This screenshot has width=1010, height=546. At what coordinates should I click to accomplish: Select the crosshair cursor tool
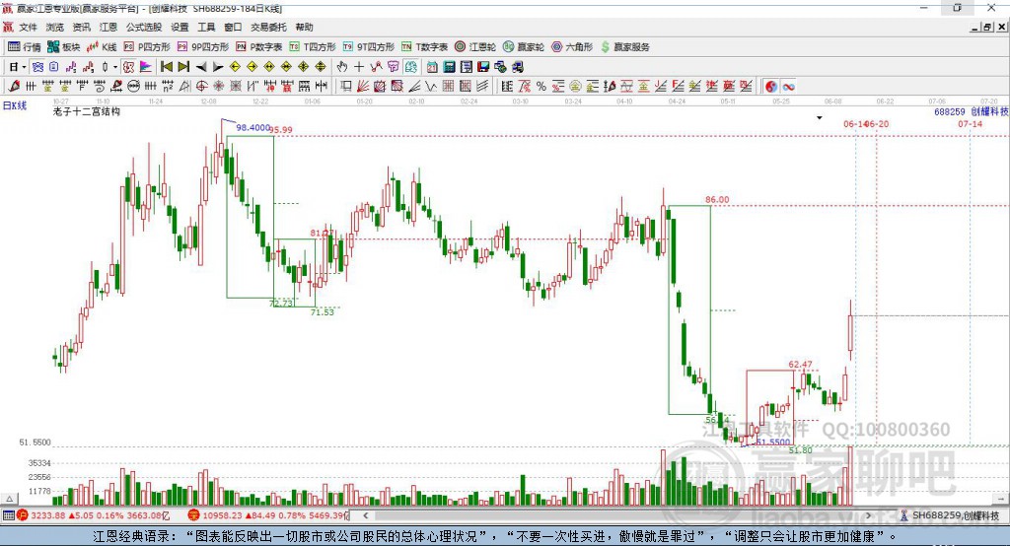tap(359, 67)
